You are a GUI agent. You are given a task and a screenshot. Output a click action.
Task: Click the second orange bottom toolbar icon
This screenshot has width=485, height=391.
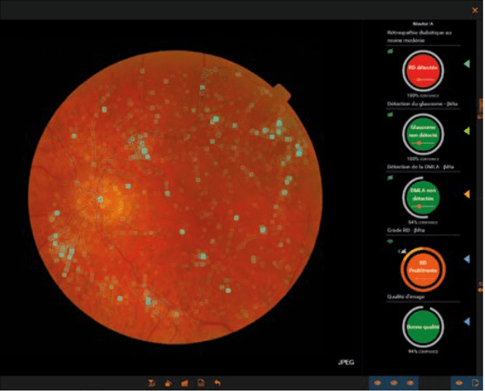168,384
